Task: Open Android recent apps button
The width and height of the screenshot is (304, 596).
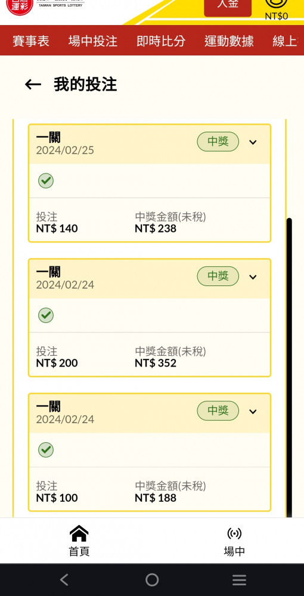Action: click(x=240, y=580)
